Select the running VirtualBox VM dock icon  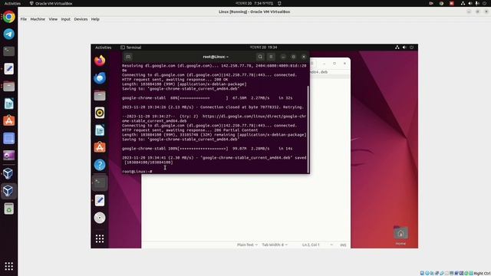pyautogui.click(x=8, y=191)
